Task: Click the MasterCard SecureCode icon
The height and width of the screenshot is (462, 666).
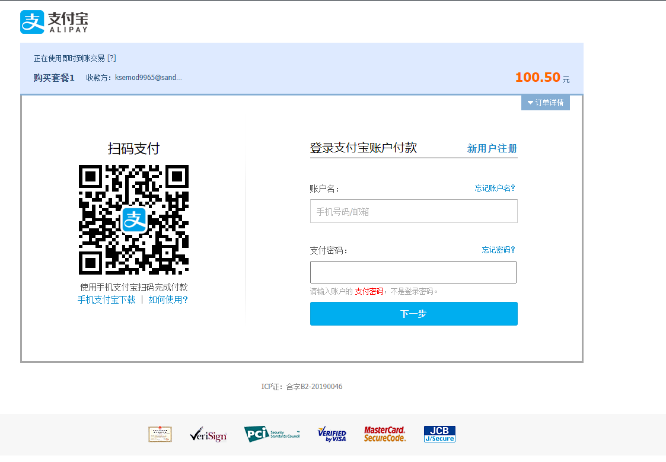Action: coord(384,434)
